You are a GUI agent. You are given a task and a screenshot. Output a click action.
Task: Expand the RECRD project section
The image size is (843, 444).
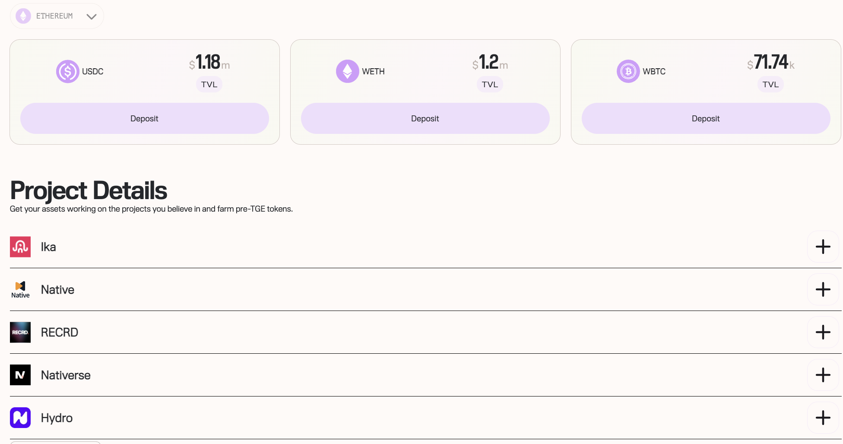(823, 332)
